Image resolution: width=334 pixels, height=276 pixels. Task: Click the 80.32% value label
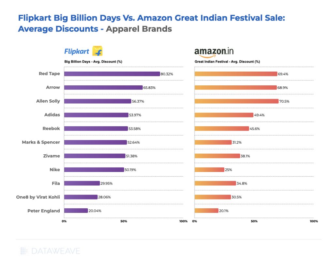tap(167, 74)
